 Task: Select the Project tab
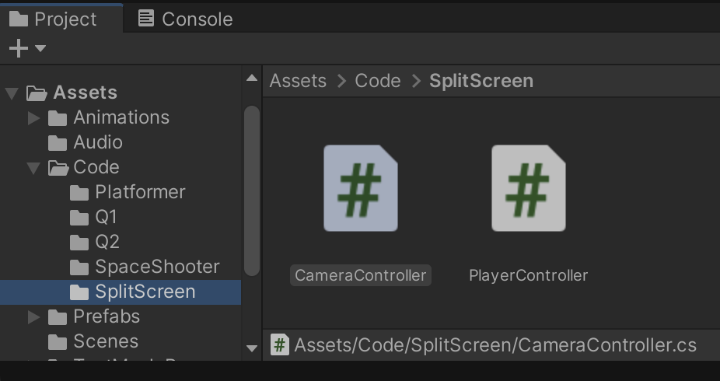pos(54,19)
